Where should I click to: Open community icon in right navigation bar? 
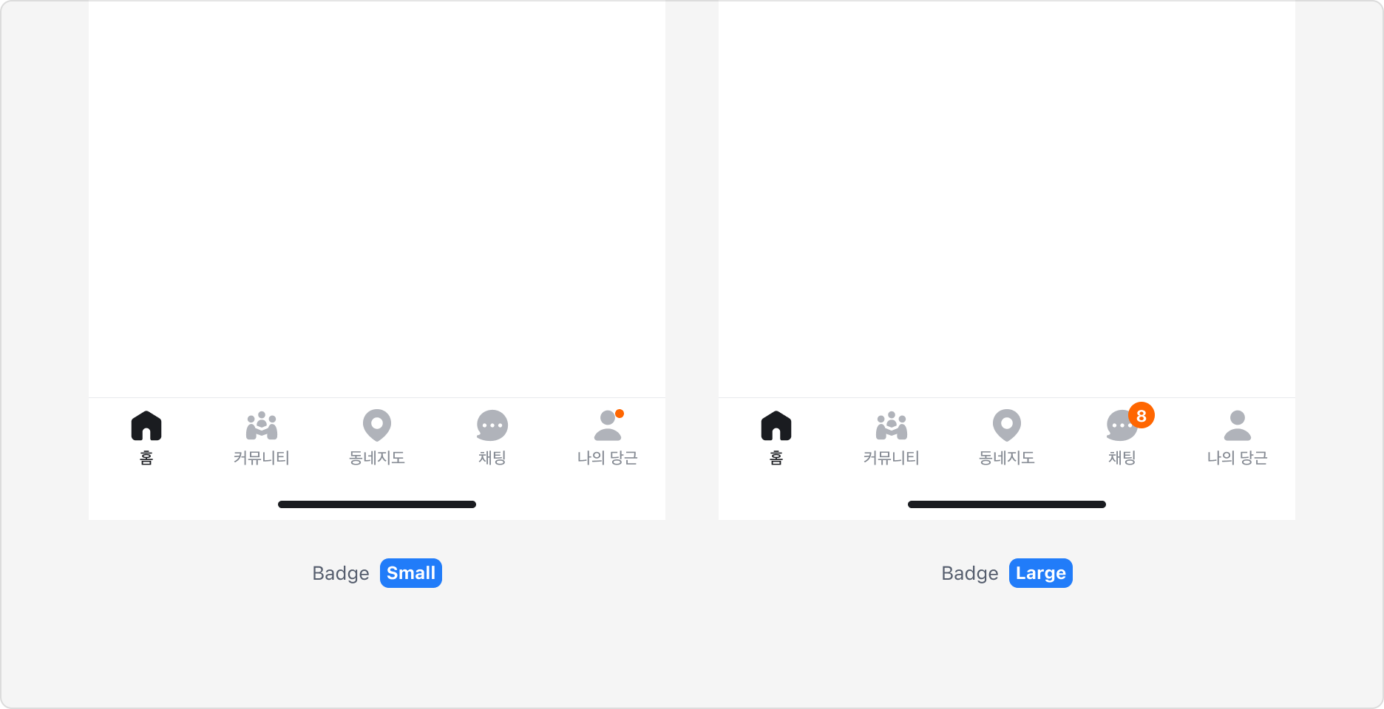pyautogui.click(x=892, y=425)
